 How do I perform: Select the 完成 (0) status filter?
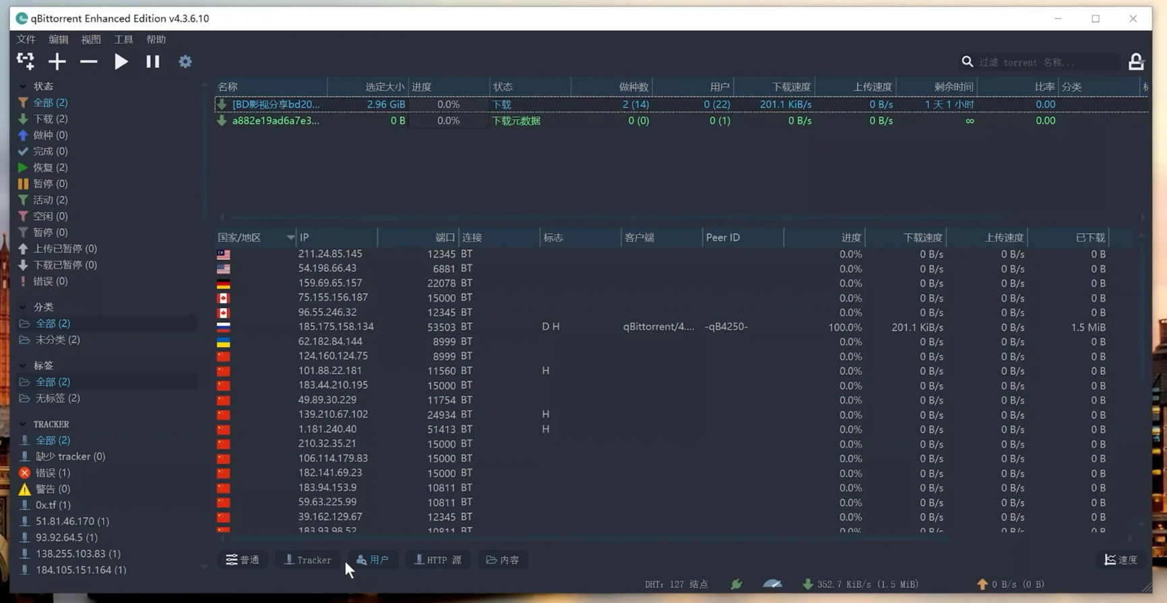pyautogui.click(x=51, y=151)
